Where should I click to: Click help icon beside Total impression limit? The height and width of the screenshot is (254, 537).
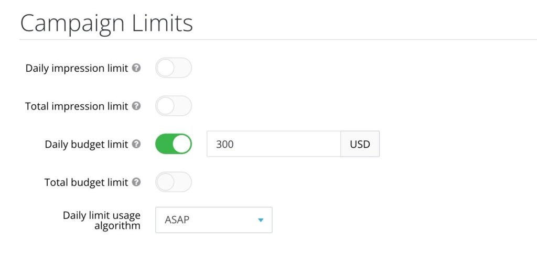[x=136, y=106]
